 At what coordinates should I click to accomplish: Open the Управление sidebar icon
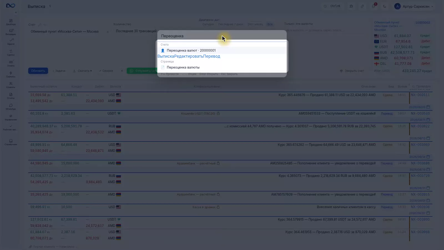(11, 117)
